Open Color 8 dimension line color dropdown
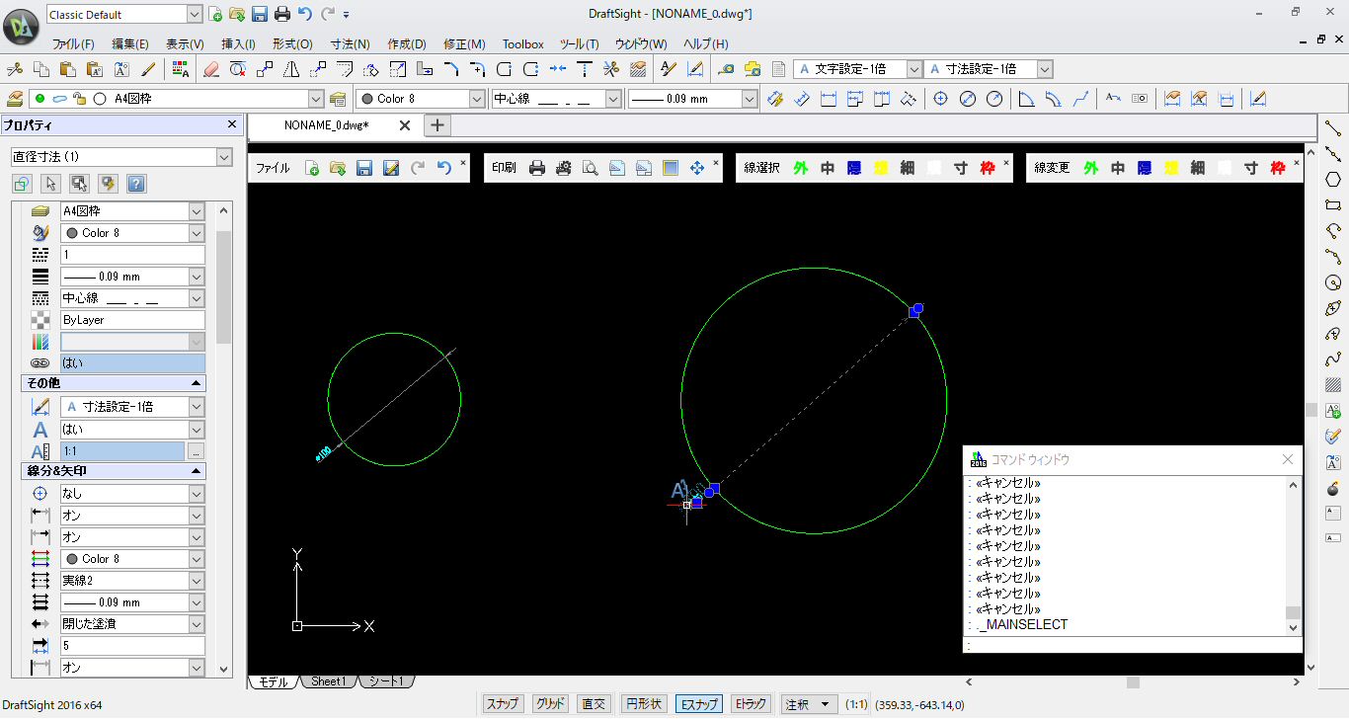This screenshot has height=719, width=1349. 197,559
